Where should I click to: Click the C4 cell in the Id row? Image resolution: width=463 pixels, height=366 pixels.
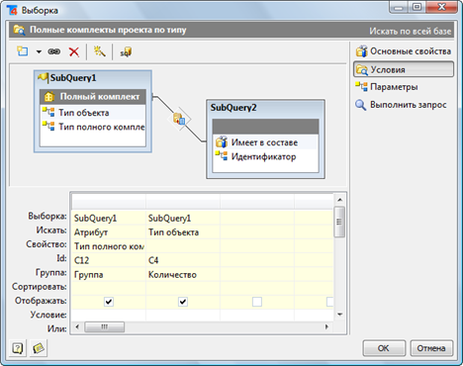(x=183, y=260)
